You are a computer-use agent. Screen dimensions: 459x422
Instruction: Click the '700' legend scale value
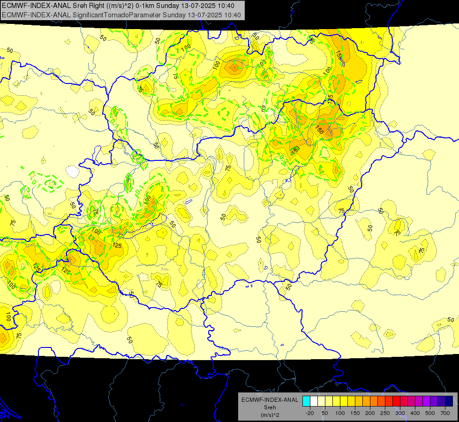click(445, 413)
